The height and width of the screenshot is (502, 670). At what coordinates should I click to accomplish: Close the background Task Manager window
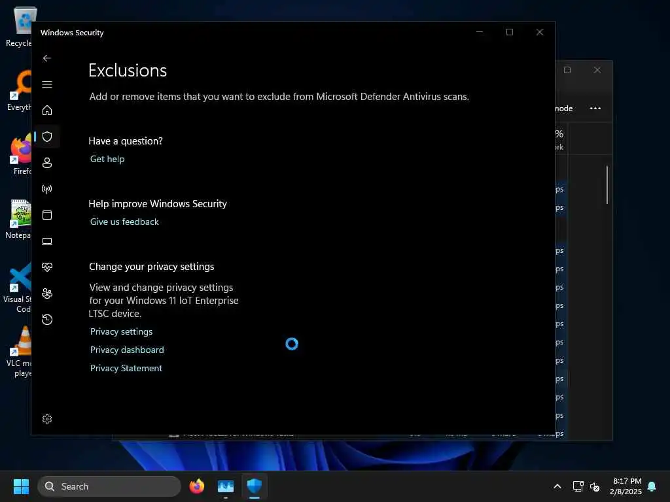597,70
